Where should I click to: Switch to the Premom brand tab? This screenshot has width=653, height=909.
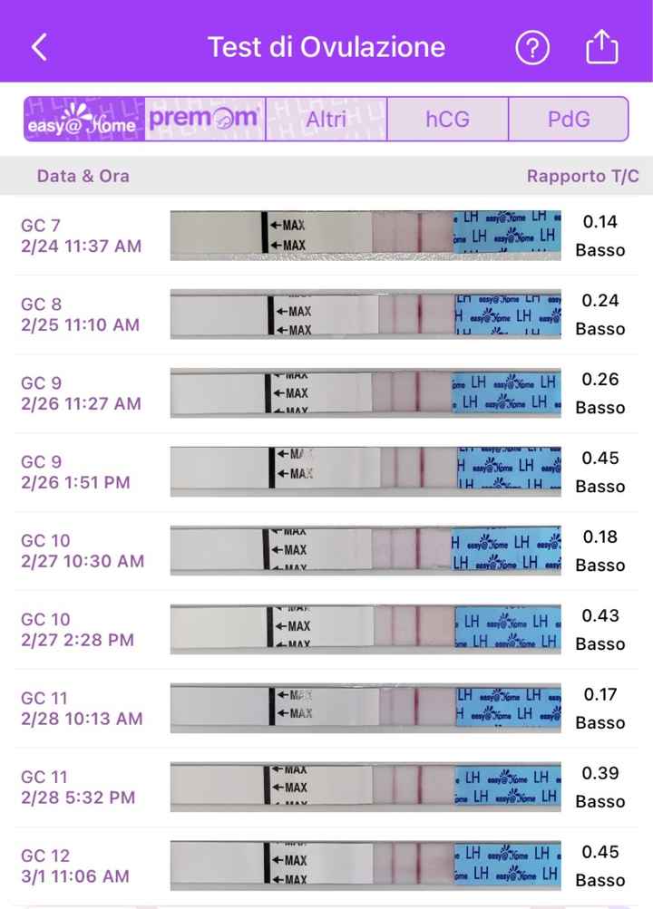(x=205, y=120)
